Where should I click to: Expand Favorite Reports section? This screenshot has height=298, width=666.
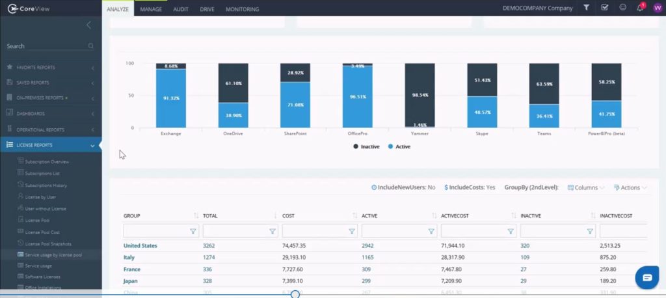pyautogui.click(x=92, y=68)
